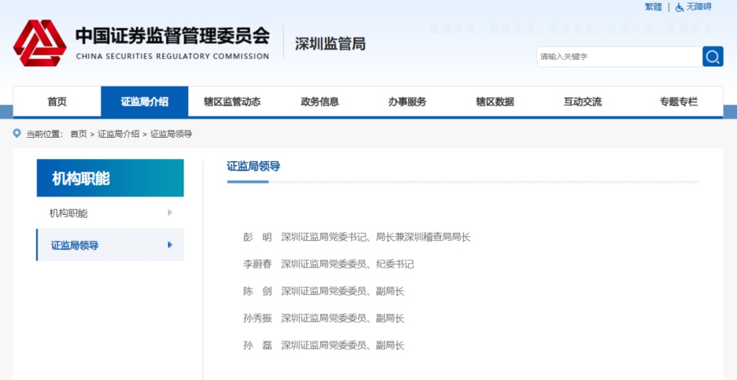Click the accessibility wheelchair icon

pos(679,7)
